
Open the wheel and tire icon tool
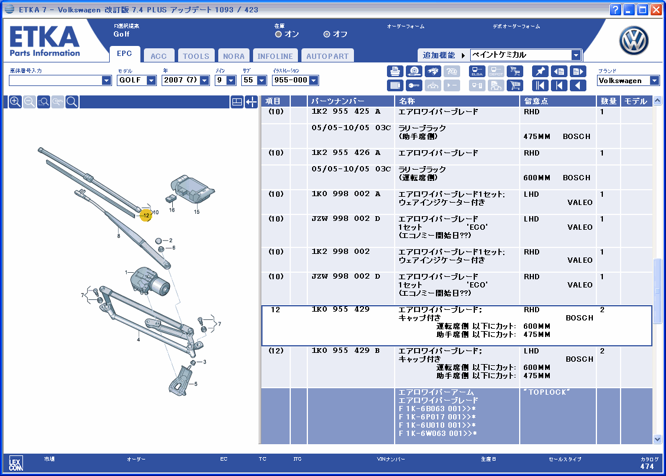[414, 71]
